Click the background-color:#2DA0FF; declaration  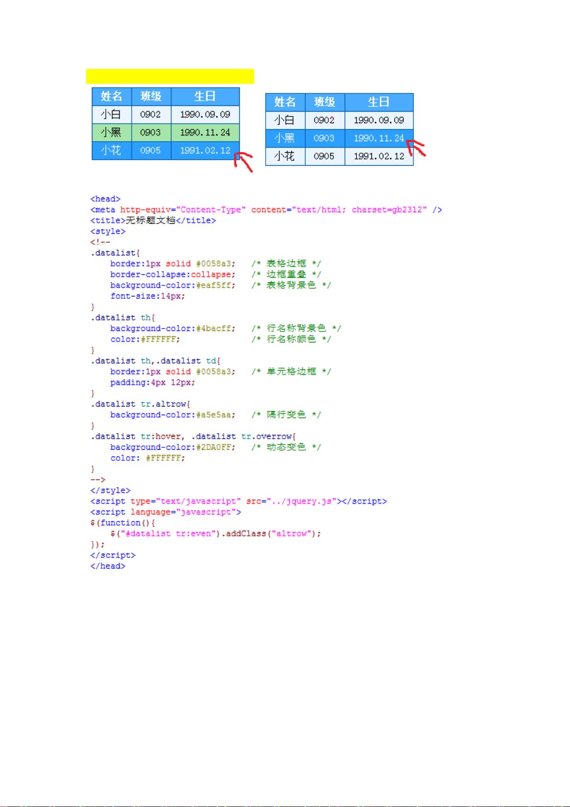pyautogui.click(x=173, y=447)
